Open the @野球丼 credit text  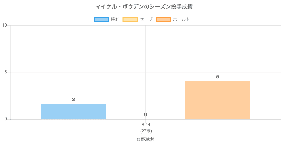click(145, 139)
